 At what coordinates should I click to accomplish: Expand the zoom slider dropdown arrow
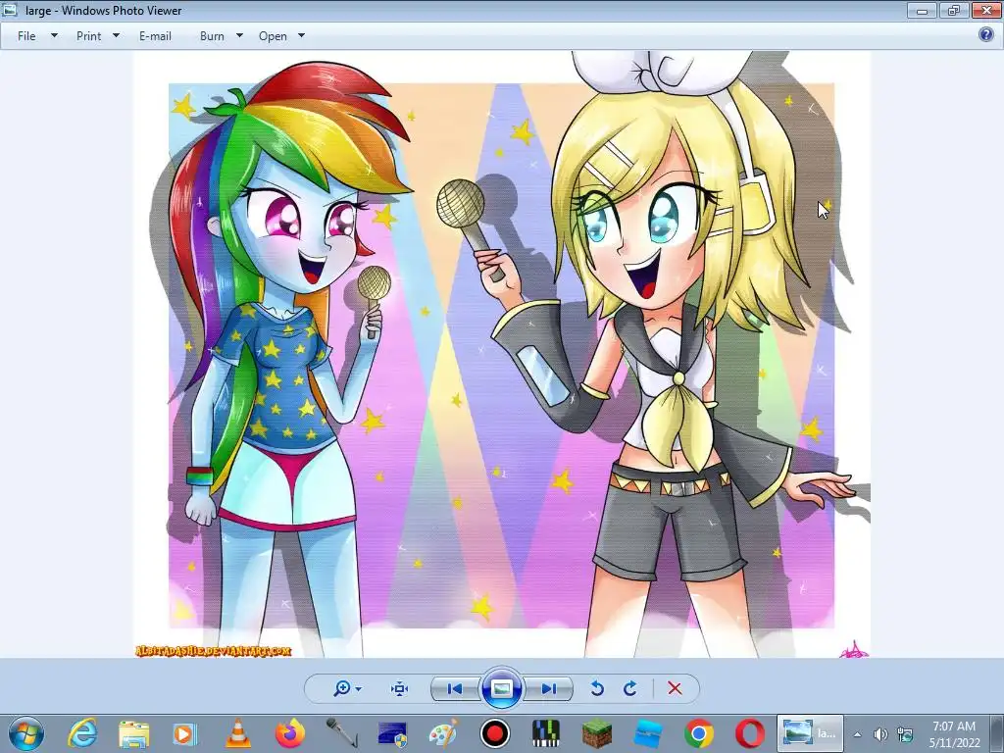(x=359, y=689)
